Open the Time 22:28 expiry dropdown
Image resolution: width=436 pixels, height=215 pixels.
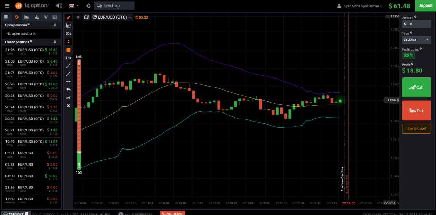tap(416, 40)
